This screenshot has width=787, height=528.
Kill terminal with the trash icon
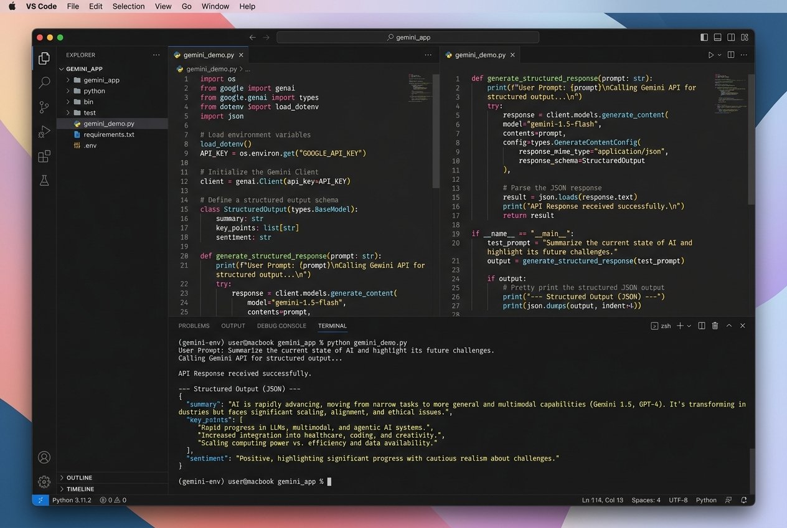pyautogui.click(x=715, y=326)
